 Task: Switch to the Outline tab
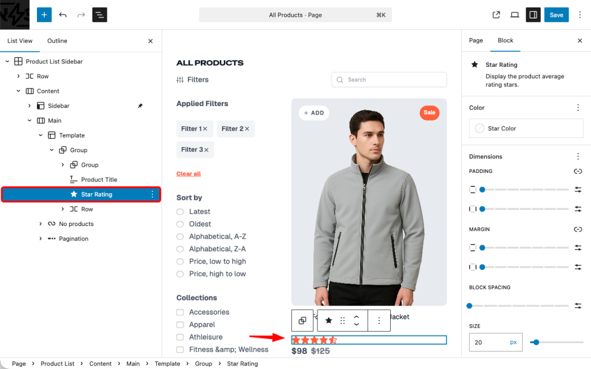[x=57, y=41]
